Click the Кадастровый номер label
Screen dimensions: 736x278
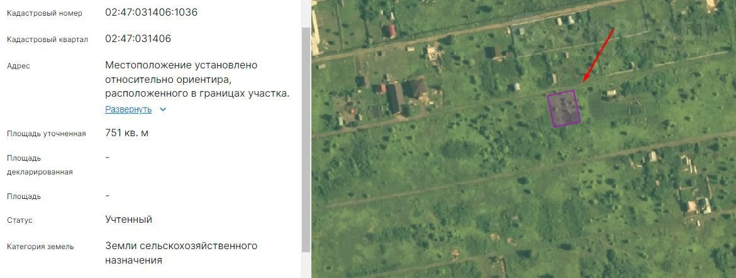pos(45,13)
